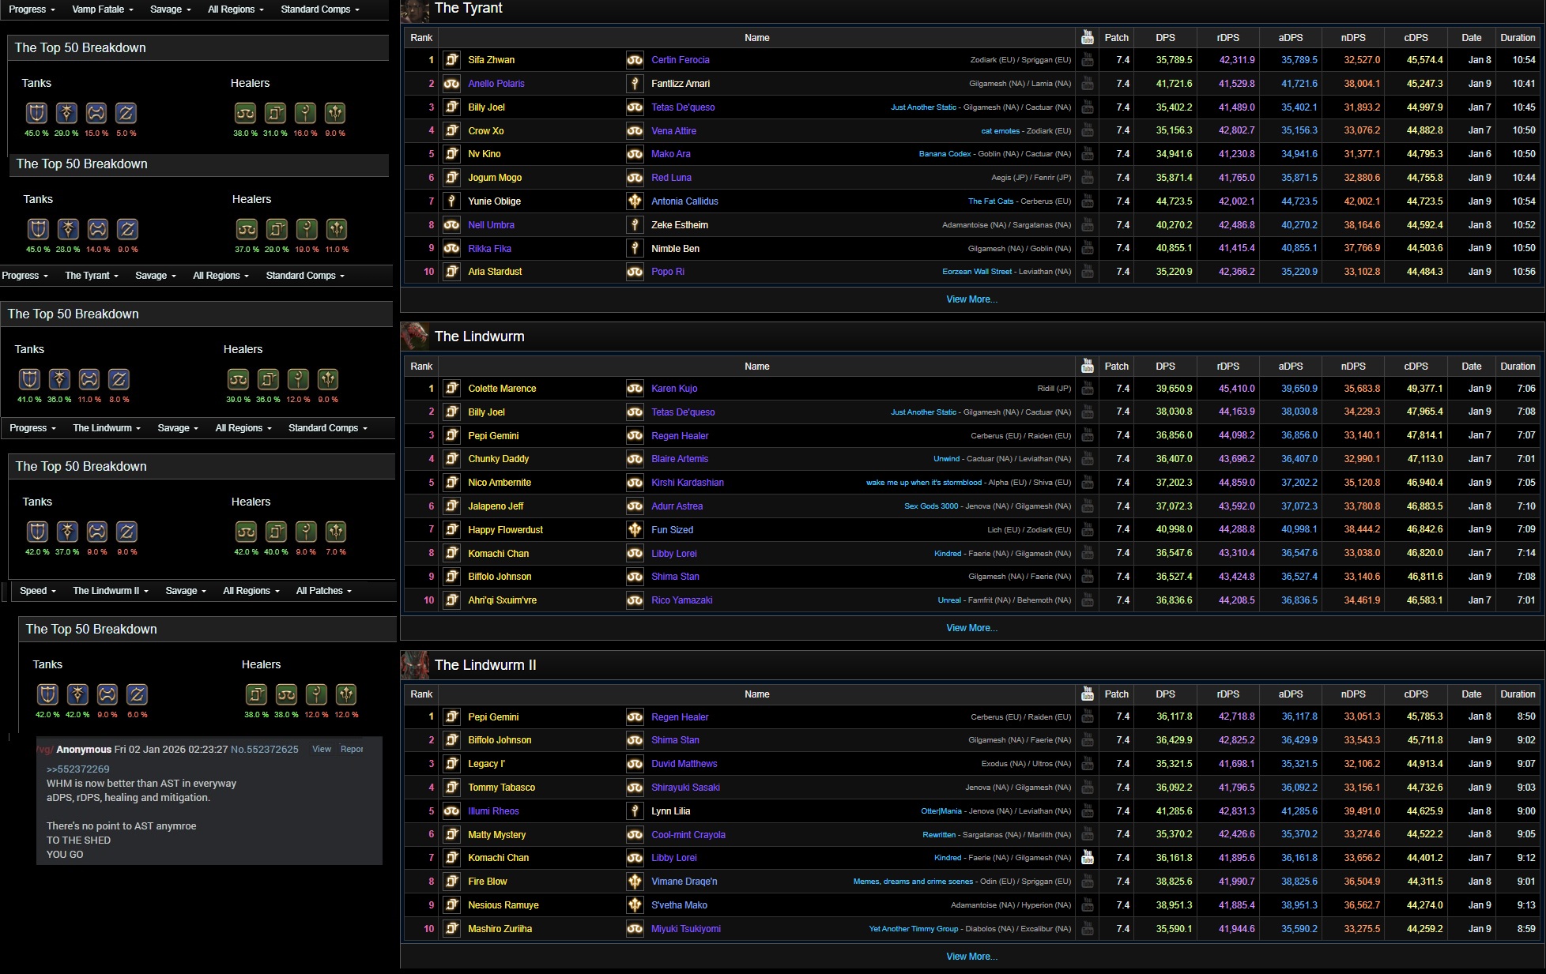Open the cat emotes guild link
The image size is (1546, 974).
coord(1000,131)
